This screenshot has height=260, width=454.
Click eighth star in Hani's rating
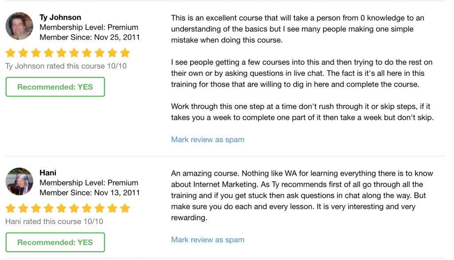[x=100, y=208]
